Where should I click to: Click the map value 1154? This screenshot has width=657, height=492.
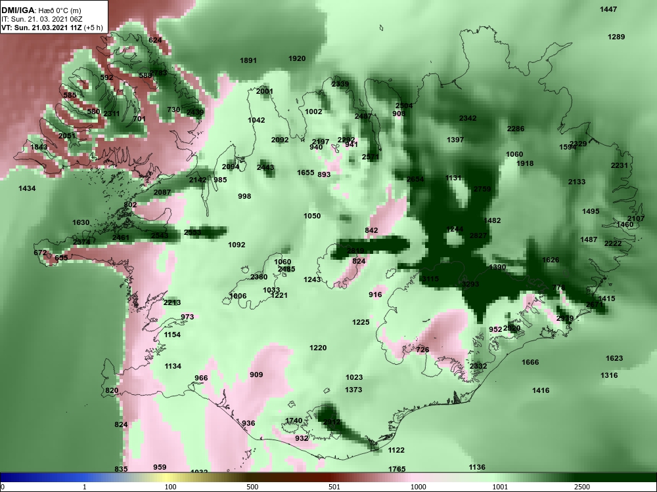(x=172, y=335)
